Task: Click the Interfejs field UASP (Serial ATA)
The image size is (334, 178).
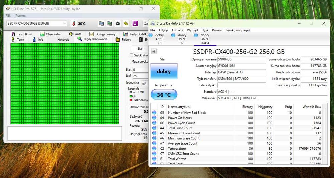Action: 241,72
